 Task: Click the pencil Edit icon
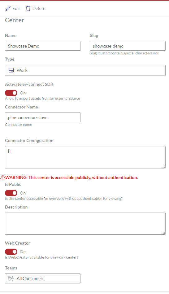tap(8, 8)
